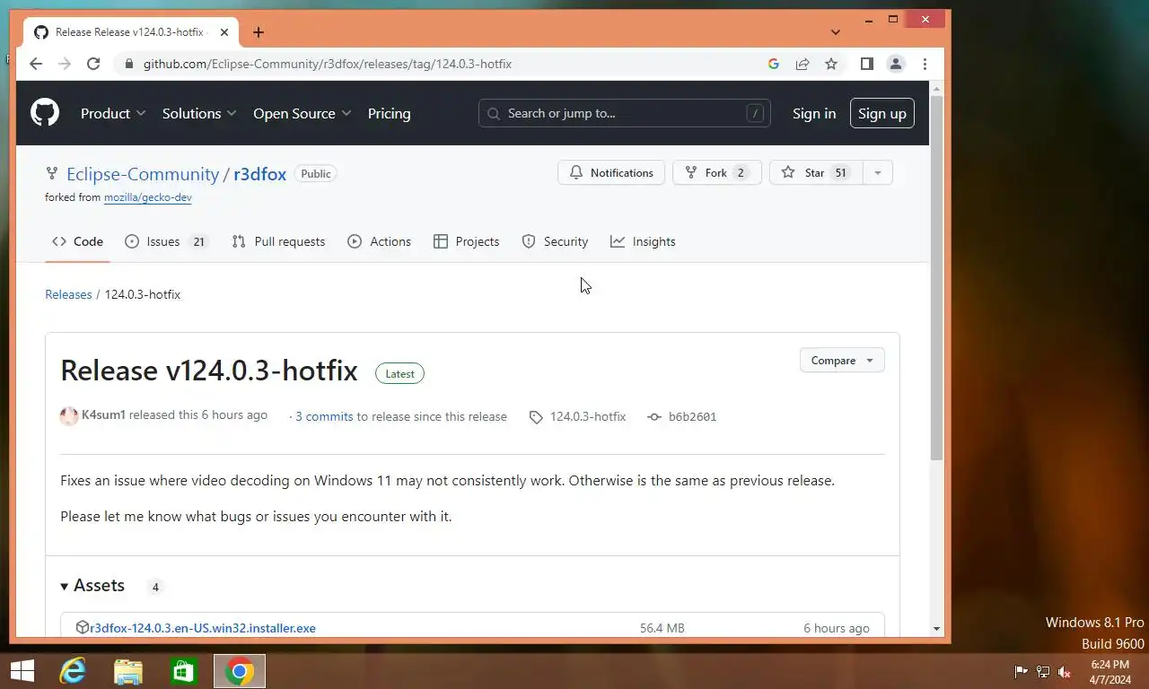Click the GitHub logo in header
1149x689 pixels.
pyautogui.click(x=45, y=113)
